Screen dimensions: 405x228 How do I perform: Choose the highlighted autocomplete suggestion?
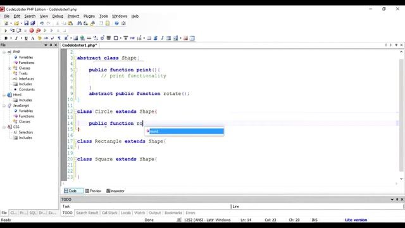pos(184,131)
